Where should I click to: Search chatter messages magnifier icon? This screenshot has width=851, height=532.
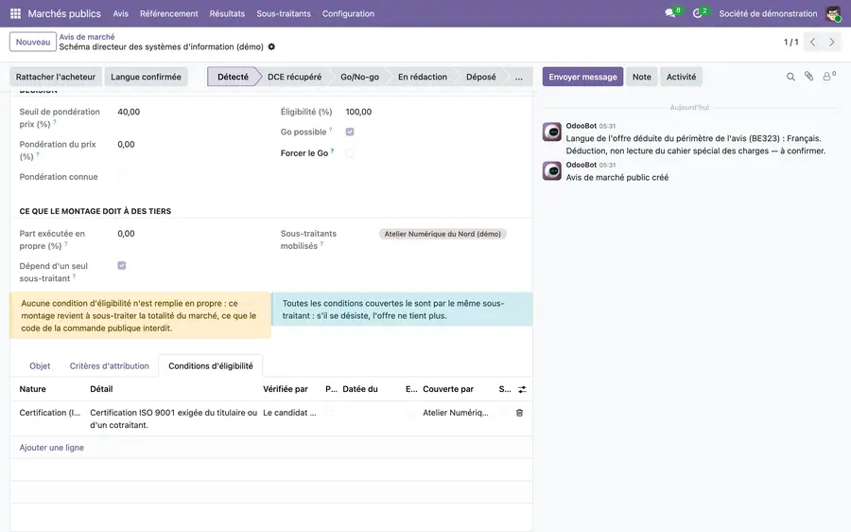(x=790, y=77)
